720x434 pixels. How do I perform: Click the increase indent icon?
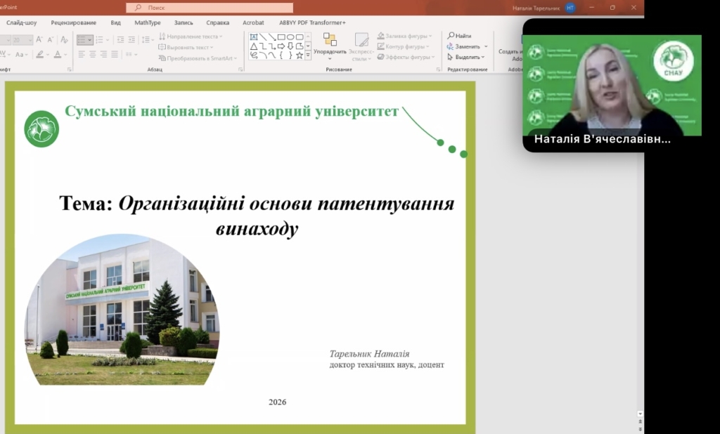click(x=133, y=40)
